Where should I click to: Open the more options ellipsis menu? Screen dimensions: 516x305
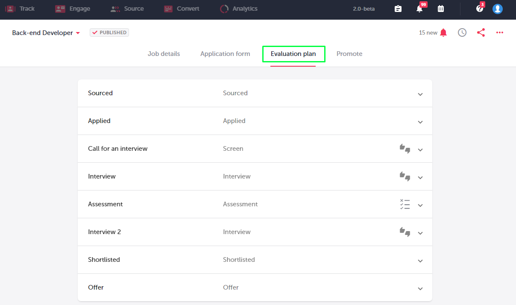pyautogui.click(x=499, y=32)
